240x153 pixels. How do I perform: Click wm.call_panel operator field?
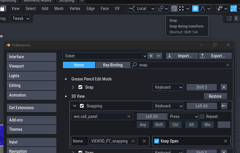[x=102, y=117]
